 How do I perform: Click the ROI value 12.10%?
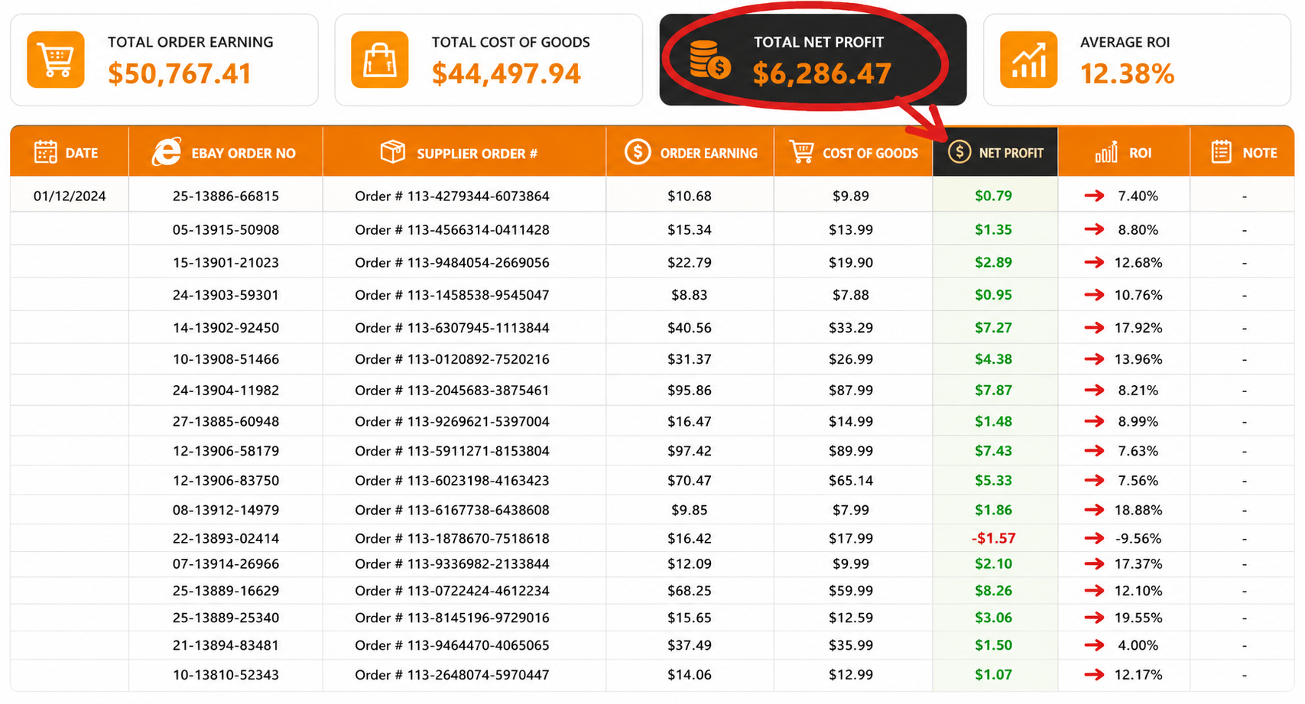pyautogui.click(x=1138, y=590)
